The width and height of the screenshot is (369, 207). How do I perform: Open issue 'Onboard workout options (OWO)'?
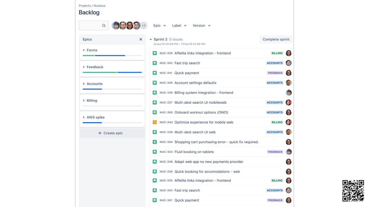pyautogui.click(x=201, y=112)
